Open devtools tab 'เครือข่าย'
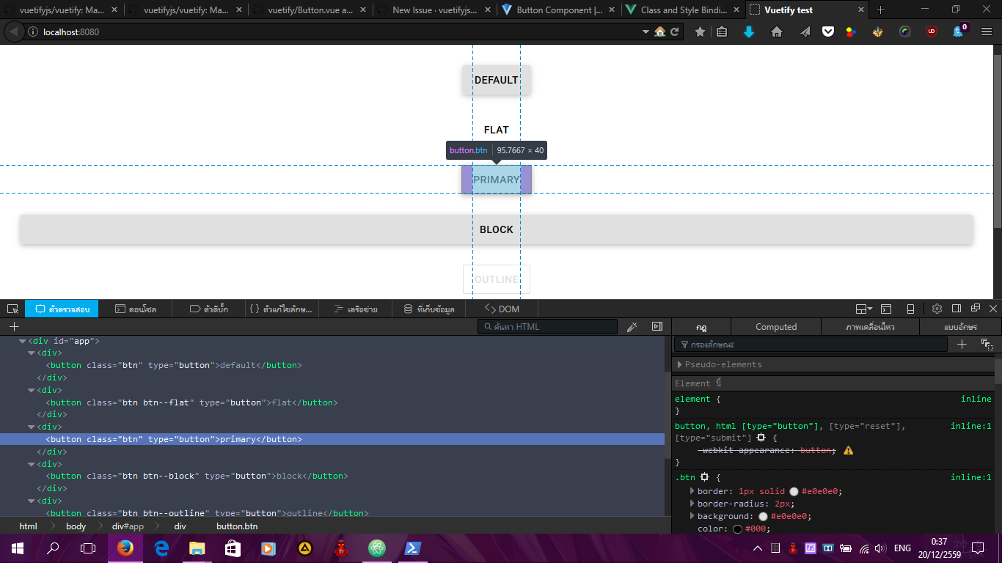 tap(356, 309)
